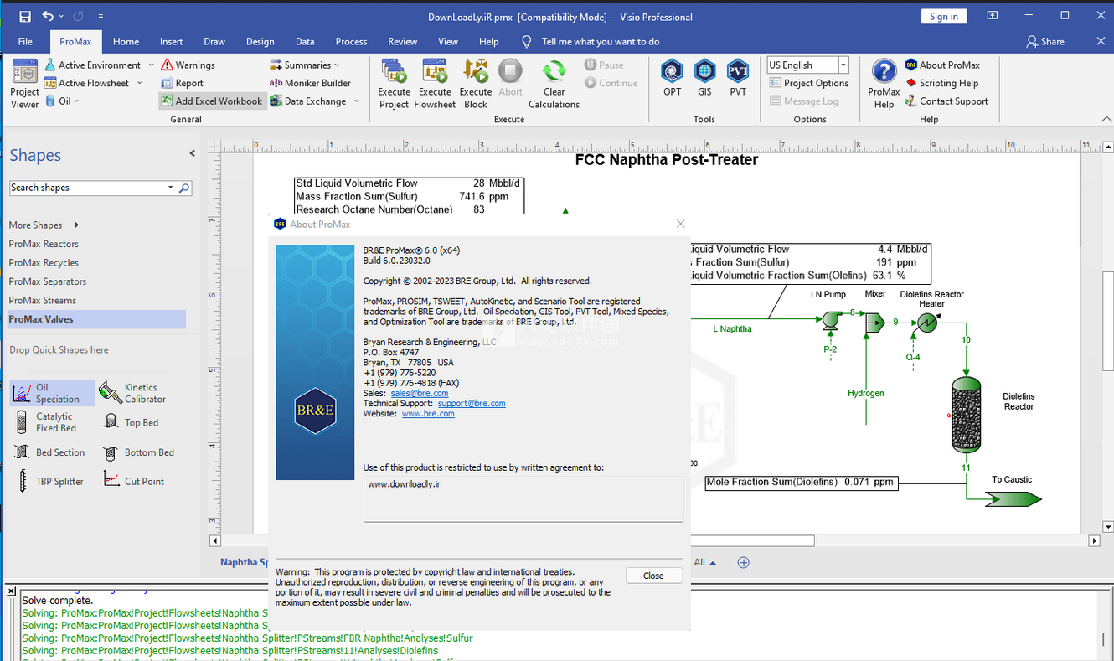Open the US English units dropdown
The image size is (1114, 661).
(x=843, y=65)
